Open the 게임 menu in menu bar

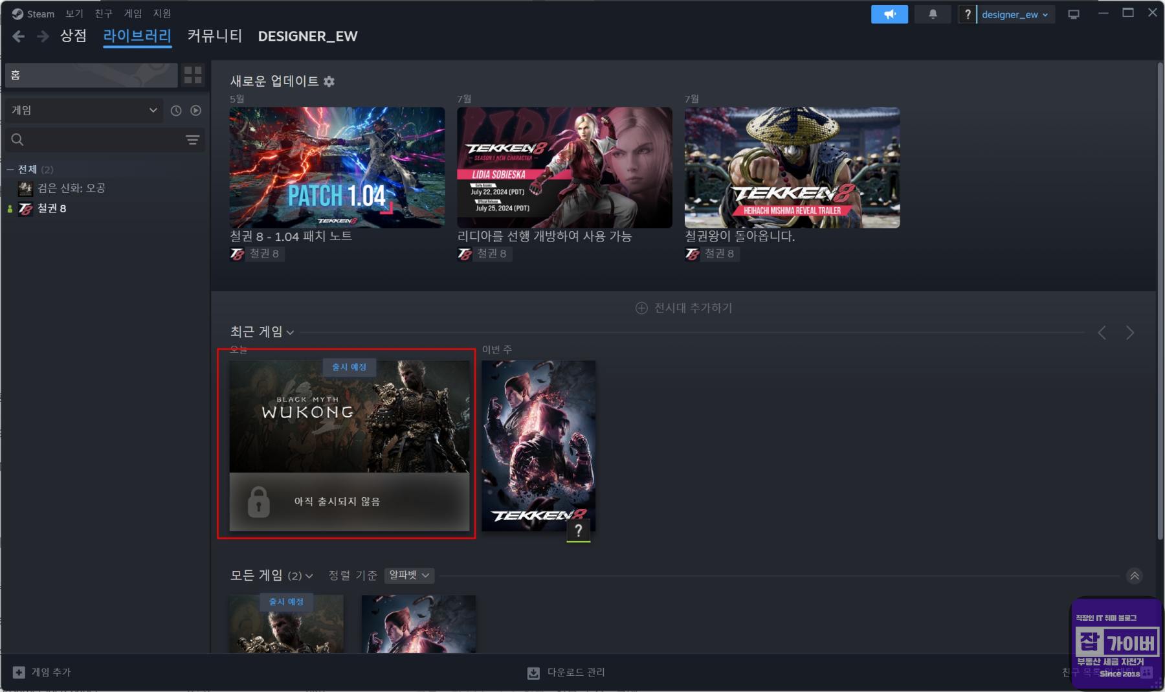pyautogui.click(x=133, y=14)
